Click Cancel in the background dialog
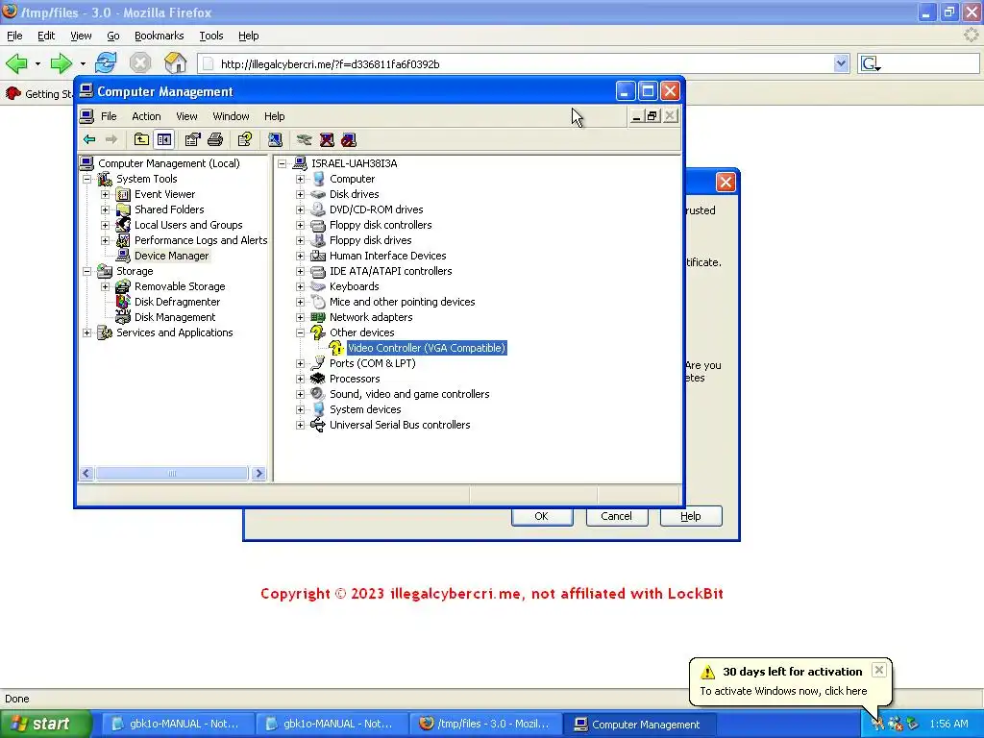Screen dimensions: 984x738 (616, 516)
